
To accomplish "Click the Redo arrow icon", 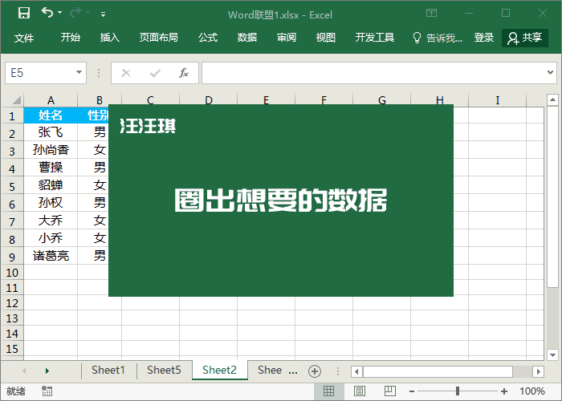I will [75, 13].
